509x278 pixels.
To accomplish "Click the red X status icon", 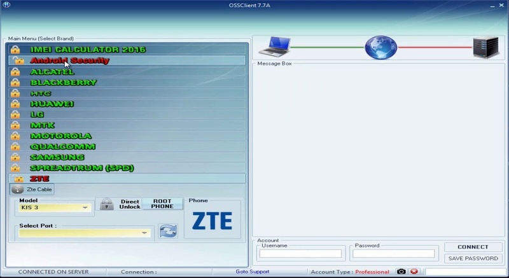I will [x=414, y=272].
